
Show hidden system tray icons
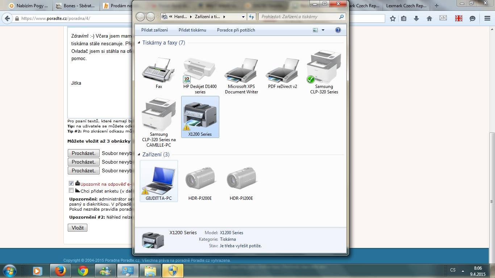463,271
